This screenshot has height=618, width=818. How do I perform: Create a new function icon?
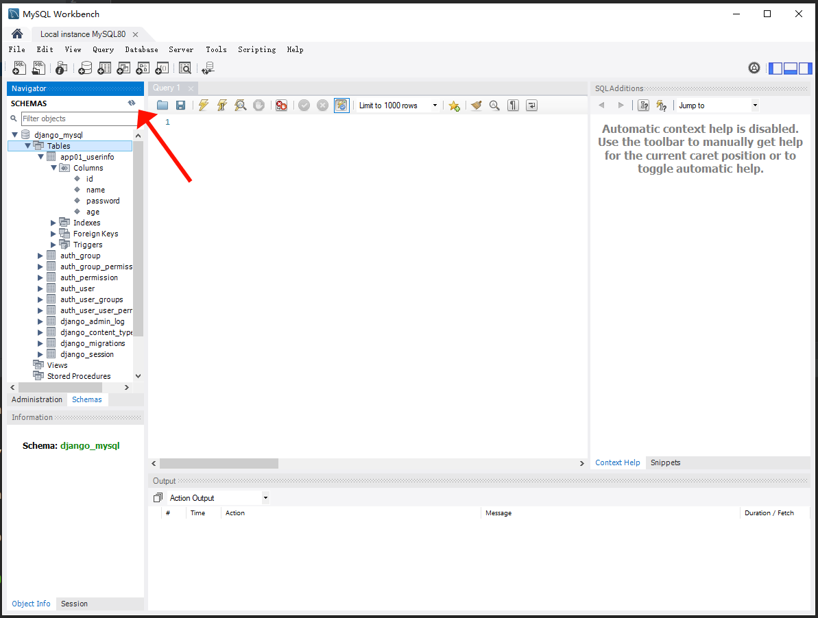163,68
